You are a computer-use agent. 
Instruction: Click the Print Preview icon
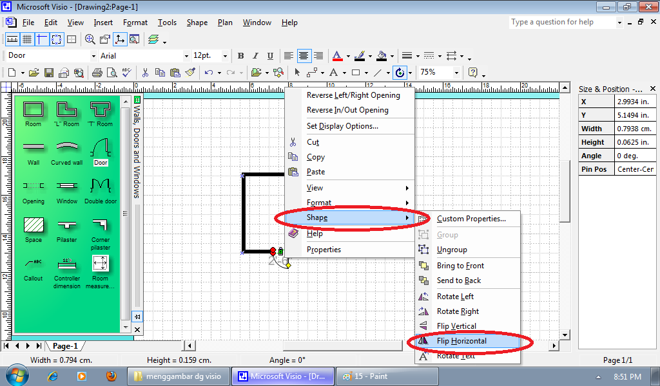point(112,73)
